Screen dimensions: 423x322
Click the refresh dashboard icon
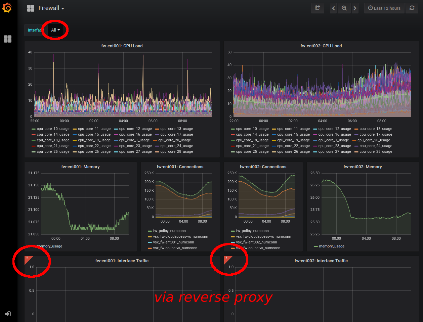click(412, 8)
